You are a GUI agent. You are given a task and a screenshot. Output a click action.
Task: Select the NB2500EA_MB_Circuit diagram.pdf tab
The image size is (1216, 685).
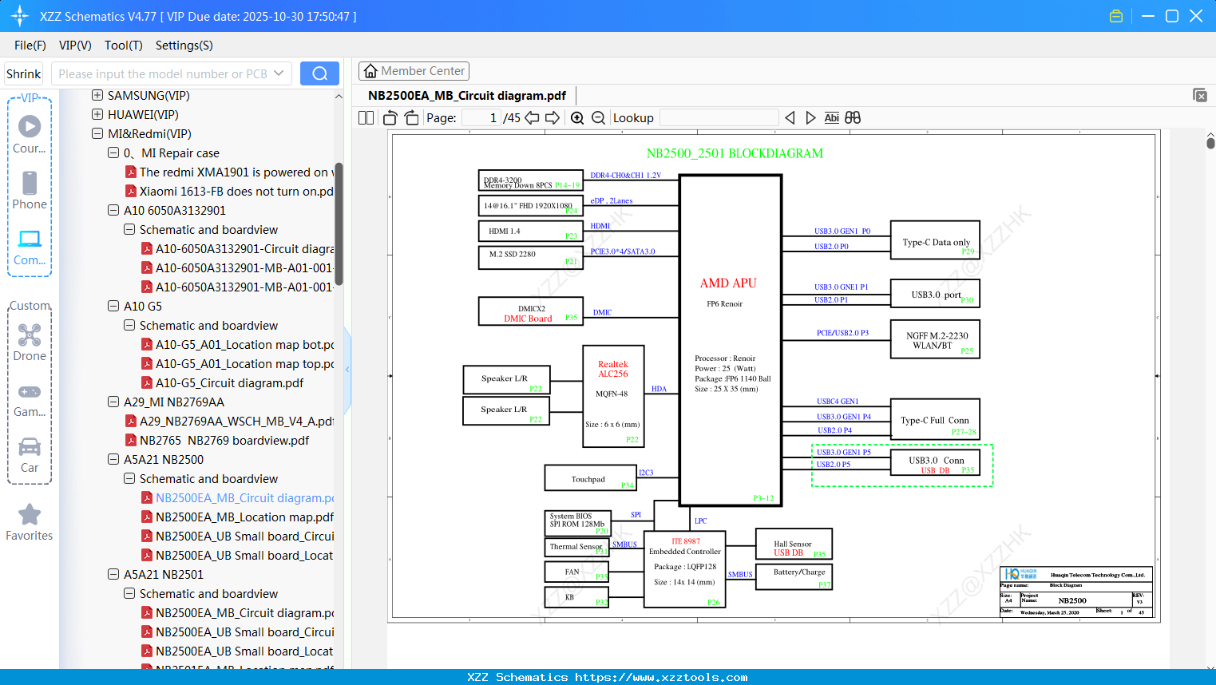[467, 96]
